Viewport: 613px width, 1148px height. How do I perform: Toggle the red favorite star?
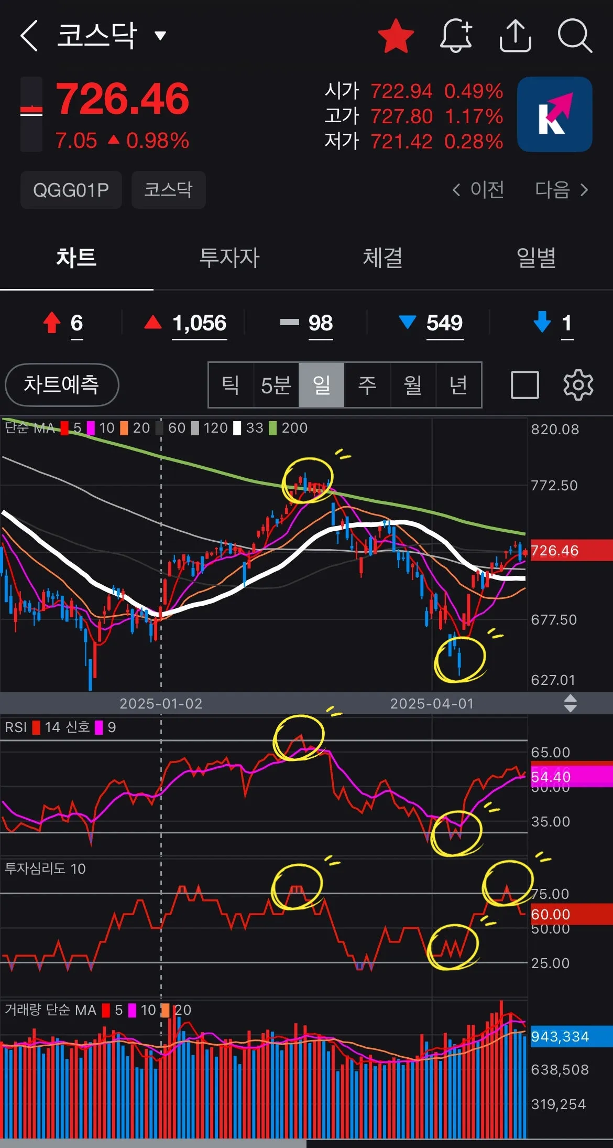(396, 36)
